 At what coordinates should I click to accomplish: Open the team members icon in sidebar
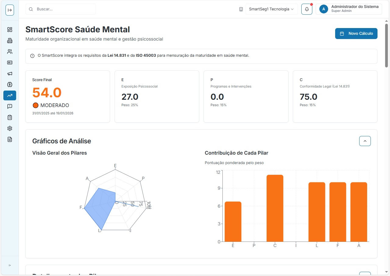click(x=9, y=52)
